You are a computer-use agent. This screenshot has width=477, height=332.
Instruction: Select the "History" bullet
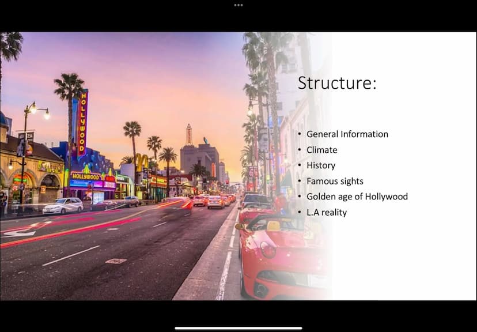pos(321,165)
